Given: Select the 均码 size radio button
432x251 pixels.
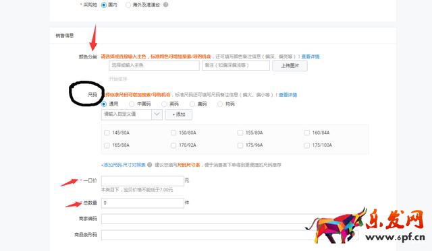Looking at the screenshot, I should [220, 104].
